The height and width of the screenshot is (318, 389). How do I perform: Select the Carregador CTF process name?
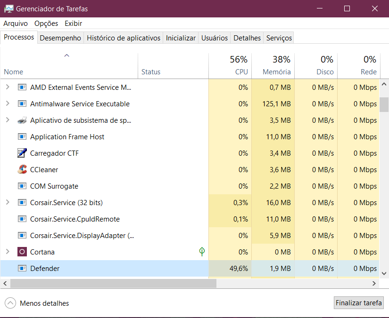(x=54, y=153)
